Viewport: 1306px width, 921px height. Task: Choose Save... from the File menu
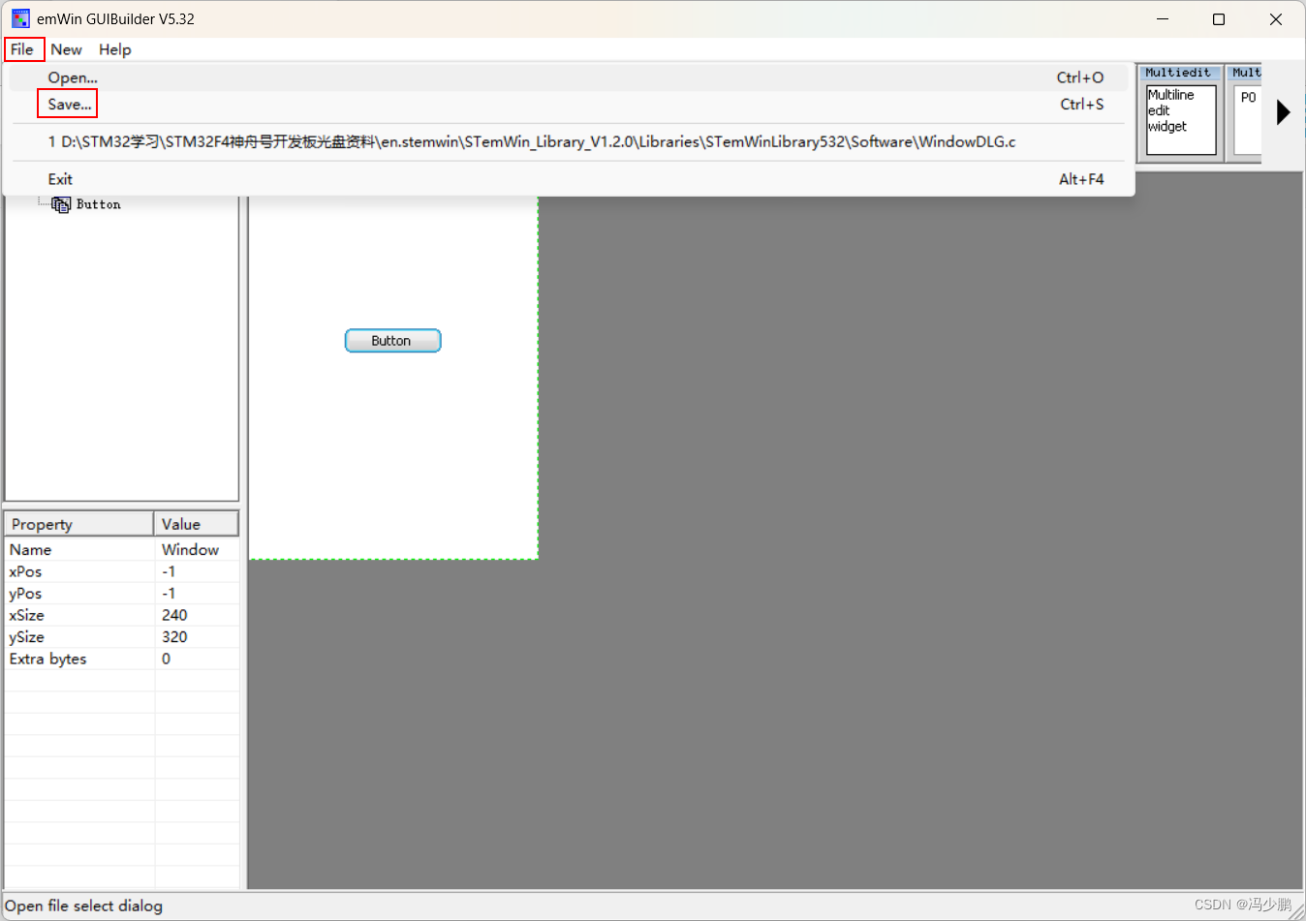(67, 104)
